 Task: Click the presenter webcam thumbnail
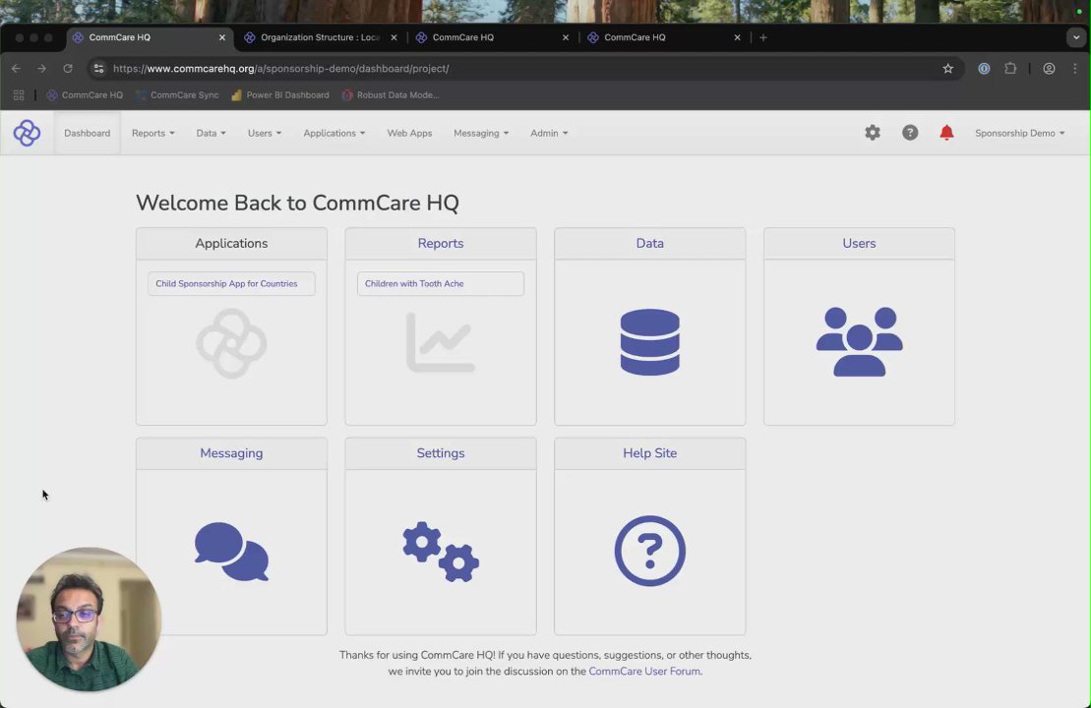[x=89, y=619]
